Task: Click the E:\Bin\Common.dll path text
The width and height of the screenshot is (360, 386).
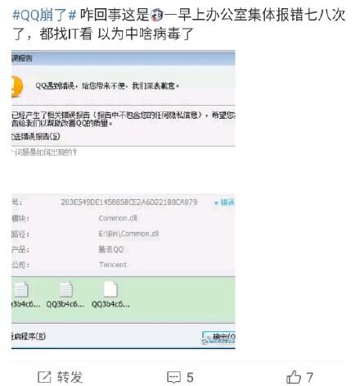Action: click(x=128, y=234)
